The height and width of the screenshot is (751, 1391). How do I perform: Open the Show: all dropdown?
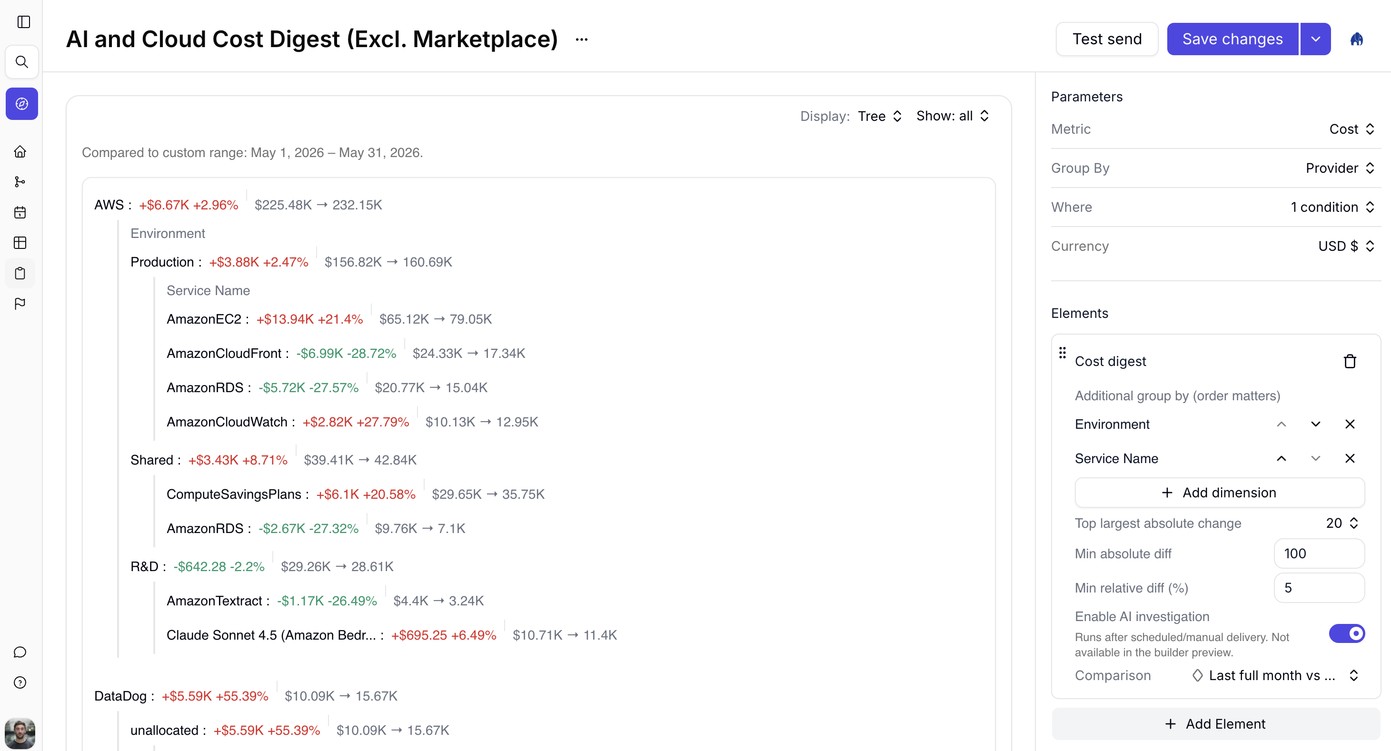pos(953,116)
